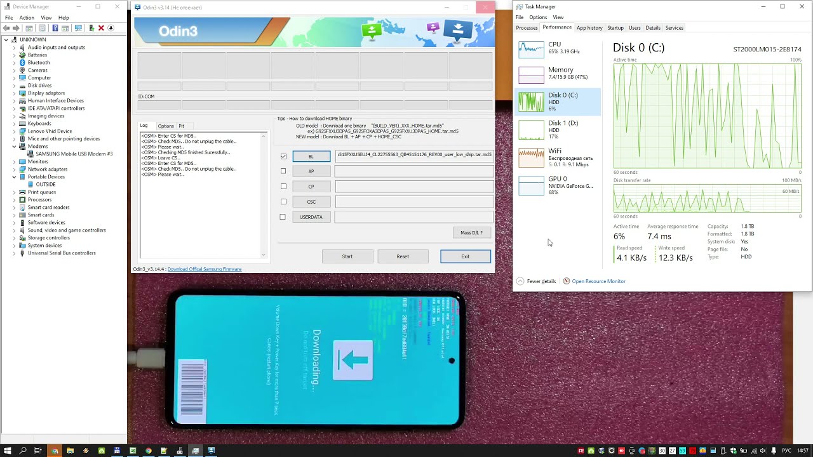Screen dimensions: 813x457
Task: Check the CSC checkbox in Odin3
Action: click(283, 202)
